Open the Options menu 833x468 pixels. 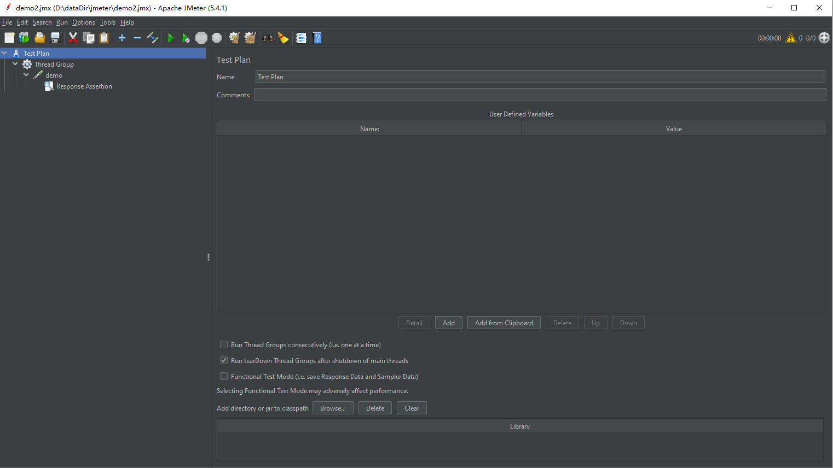pyautogui.click(x=84, y=22)
